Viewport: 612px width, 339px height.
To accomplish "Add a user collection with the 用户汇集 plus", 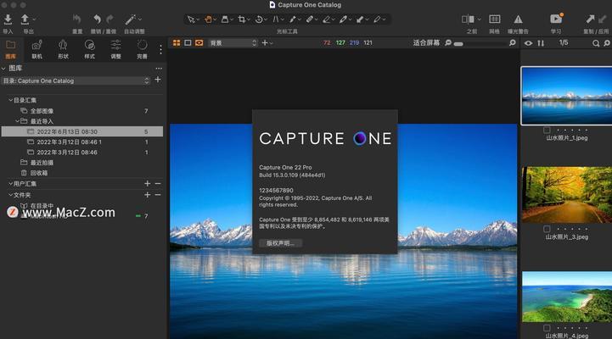I will [147, 183].
